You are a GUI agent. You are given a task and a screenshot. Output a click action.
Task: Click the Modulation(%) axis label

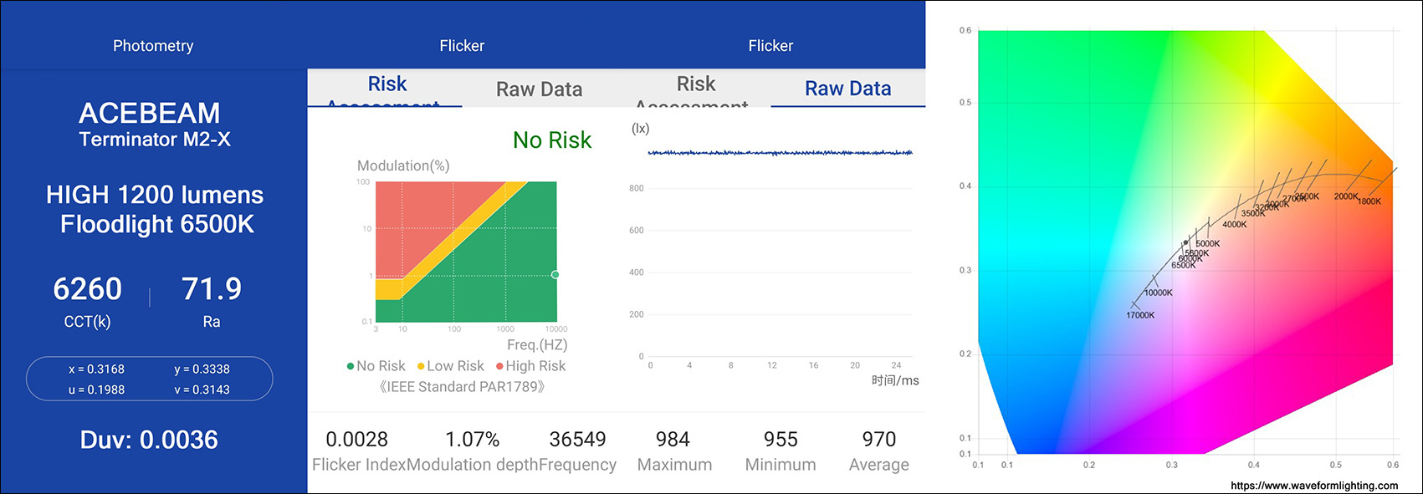tap(403, 166)
